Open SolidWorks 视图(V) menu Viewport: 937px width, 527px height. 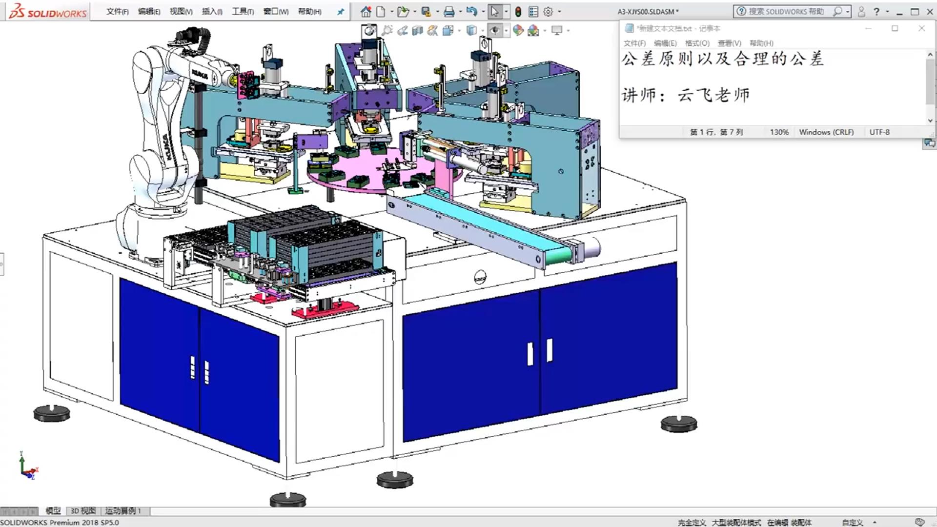coord(181,11)
